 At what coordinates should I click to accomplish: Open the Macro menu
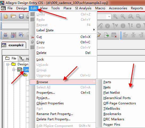click(100, 8)
